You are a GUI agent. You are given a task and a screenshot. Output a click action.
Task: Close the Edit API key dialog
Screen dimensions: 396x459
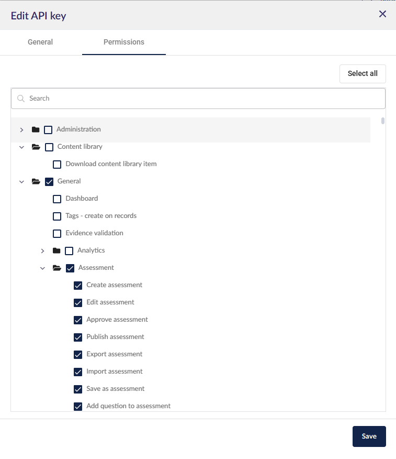tap(382, 14)
